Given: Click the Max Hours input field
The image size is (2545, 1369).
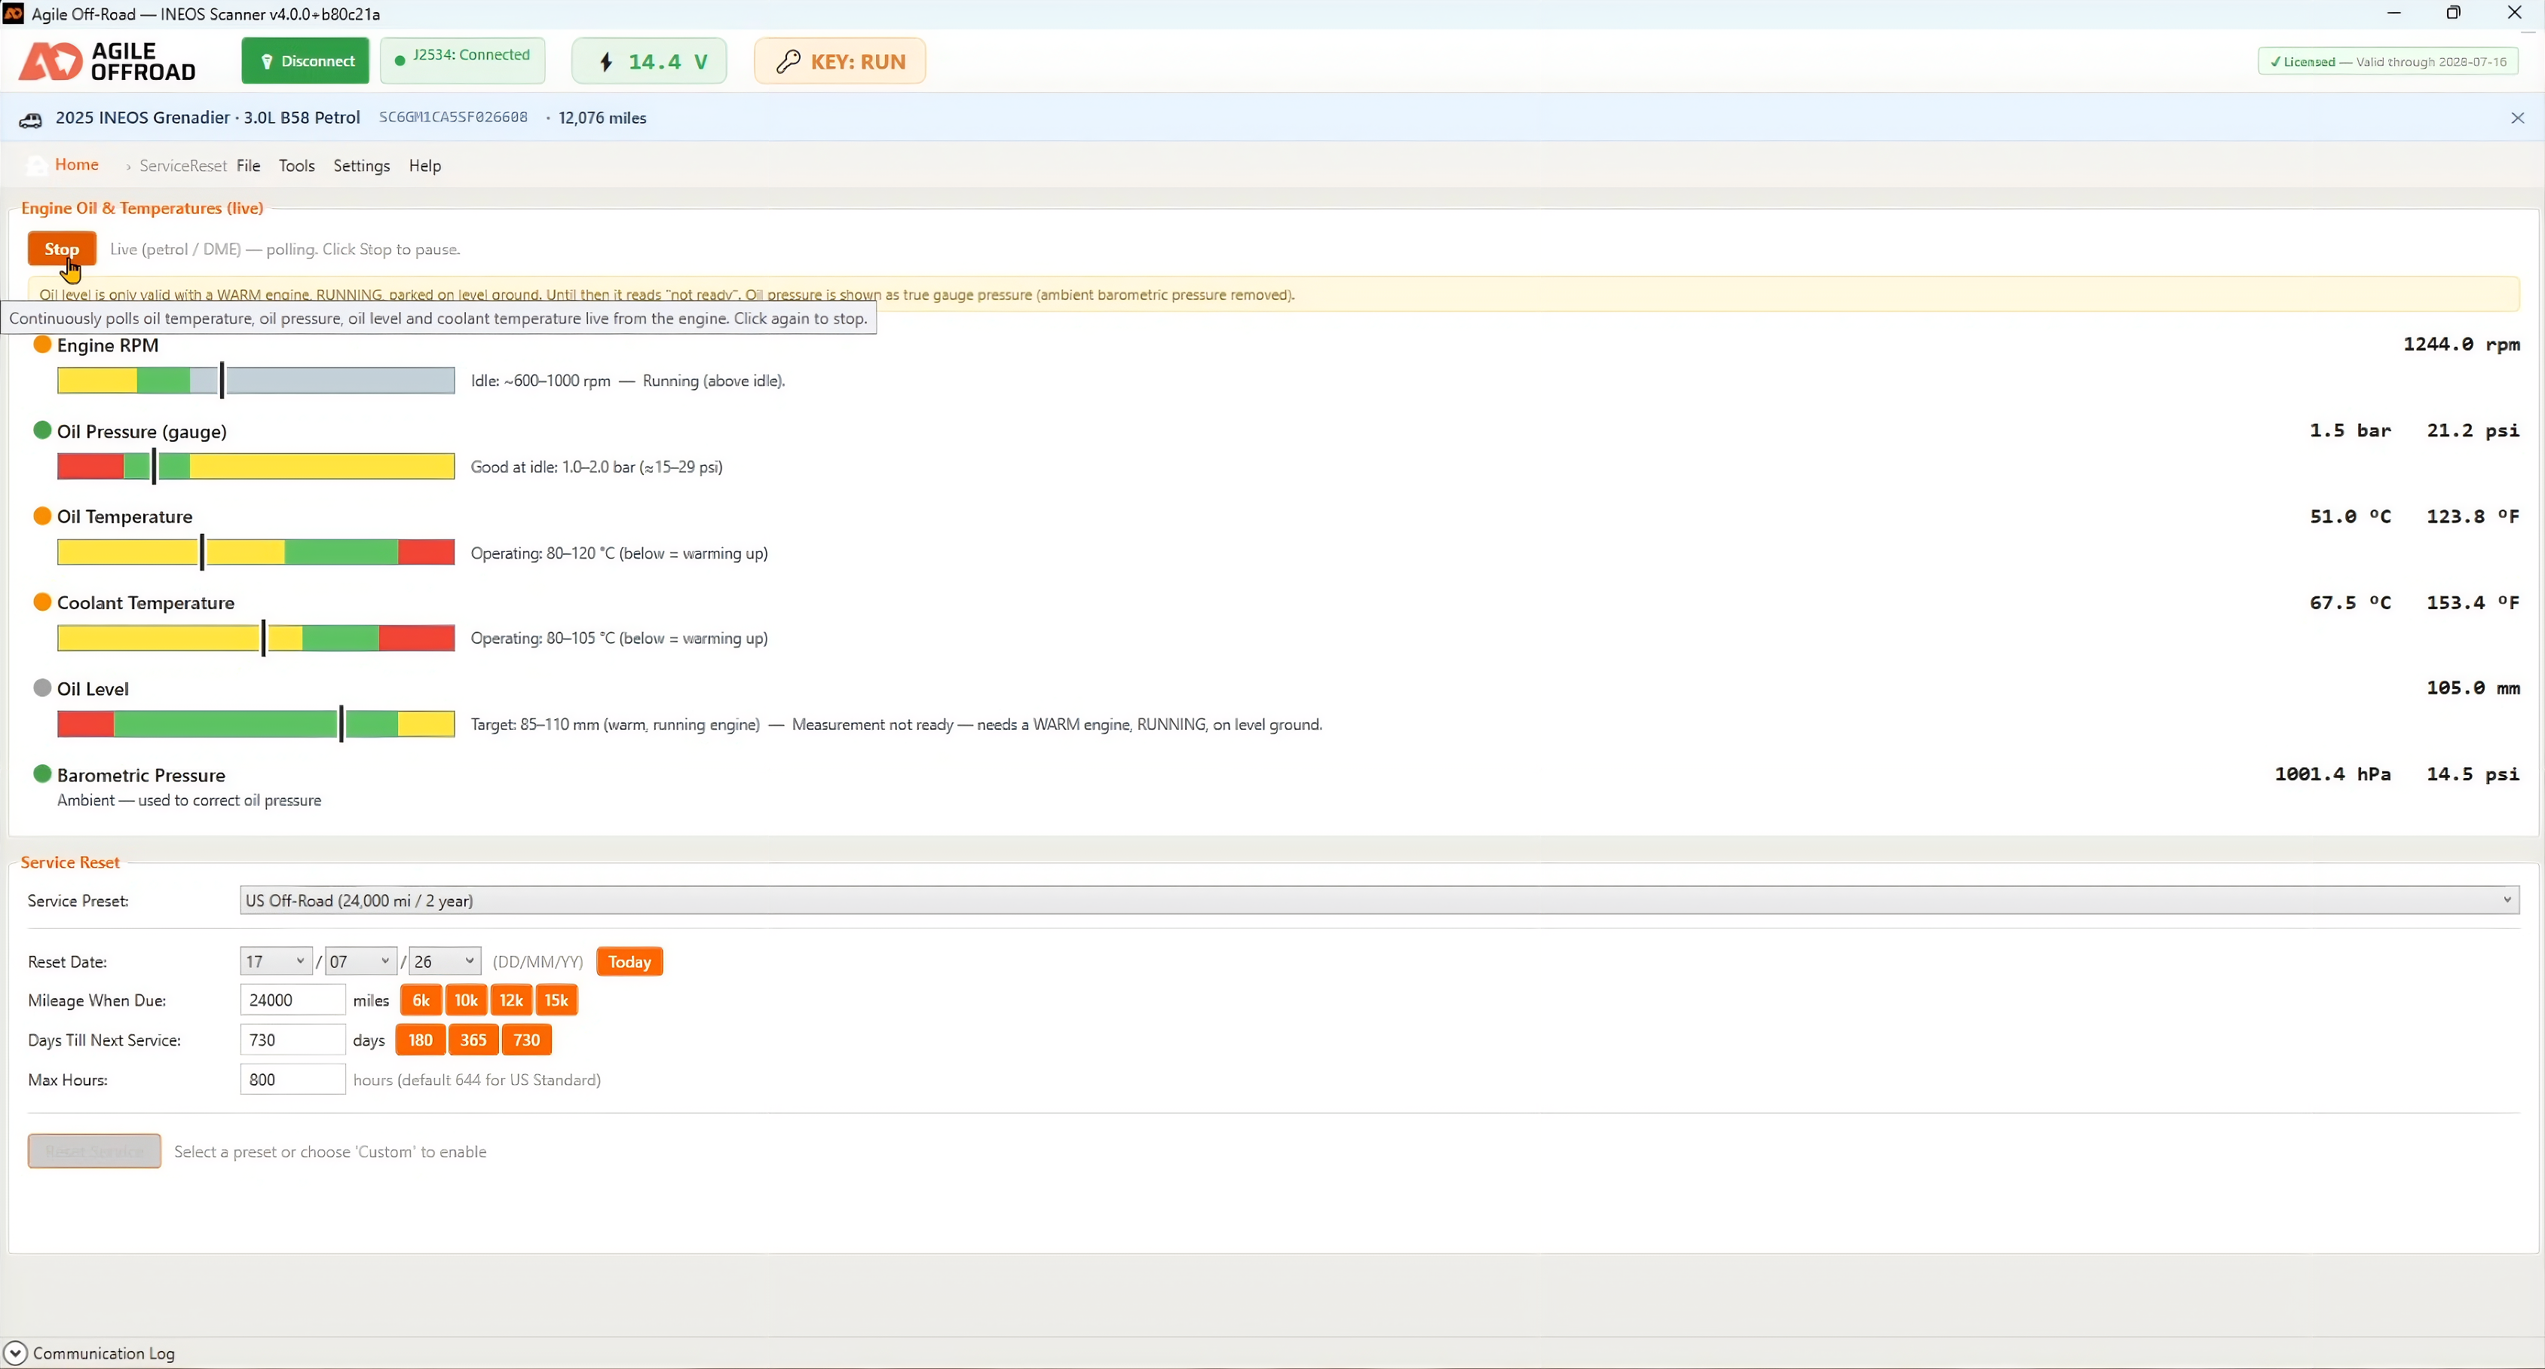Looking at the screenshot, I should tap(292, 1080).
